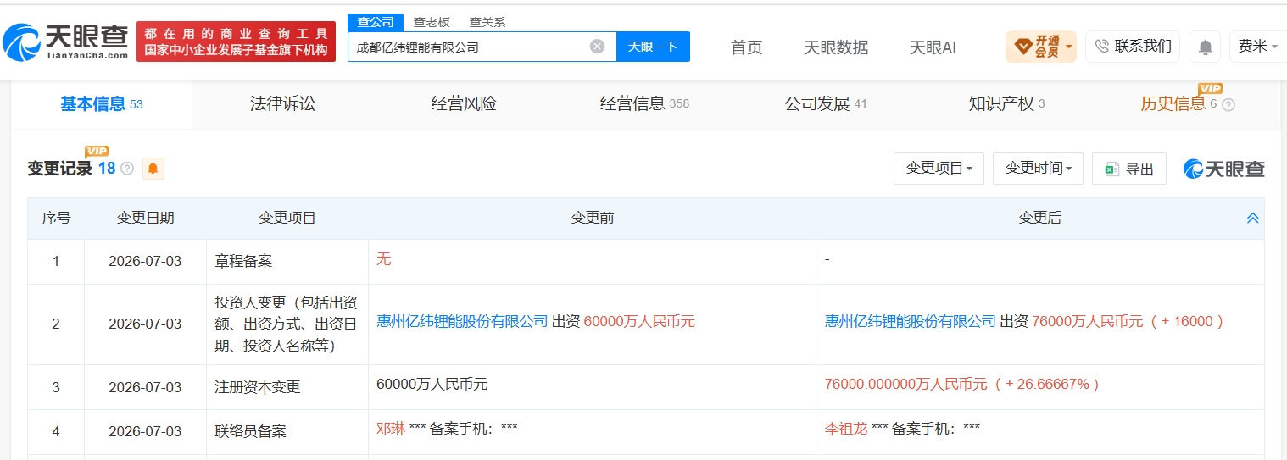Open the 费米 user account dropdown
Viewport: 1287px width, 460px height.
point(1258,47)
